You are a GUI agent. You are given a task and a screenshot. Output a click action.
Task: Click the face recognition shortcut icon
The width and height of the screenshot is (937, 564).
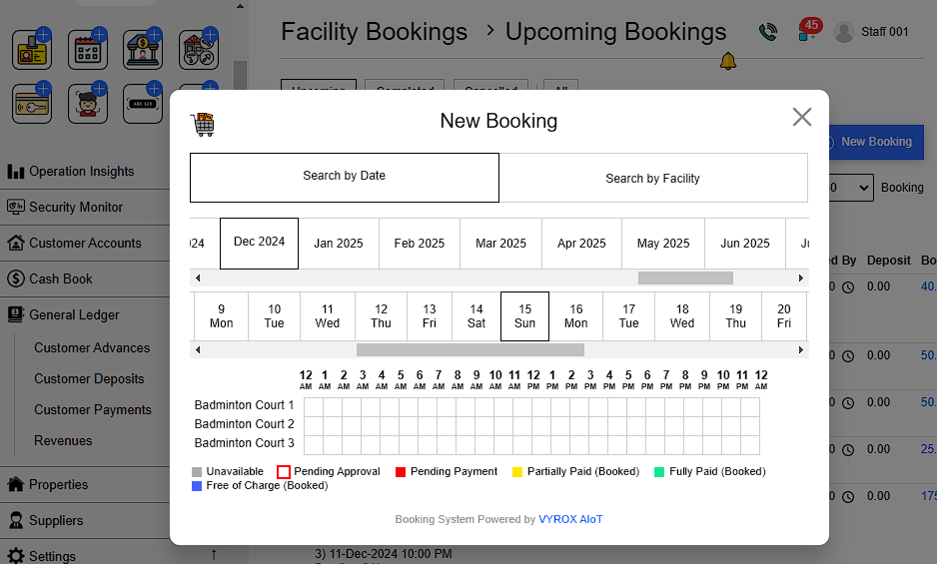click(88, 104)
